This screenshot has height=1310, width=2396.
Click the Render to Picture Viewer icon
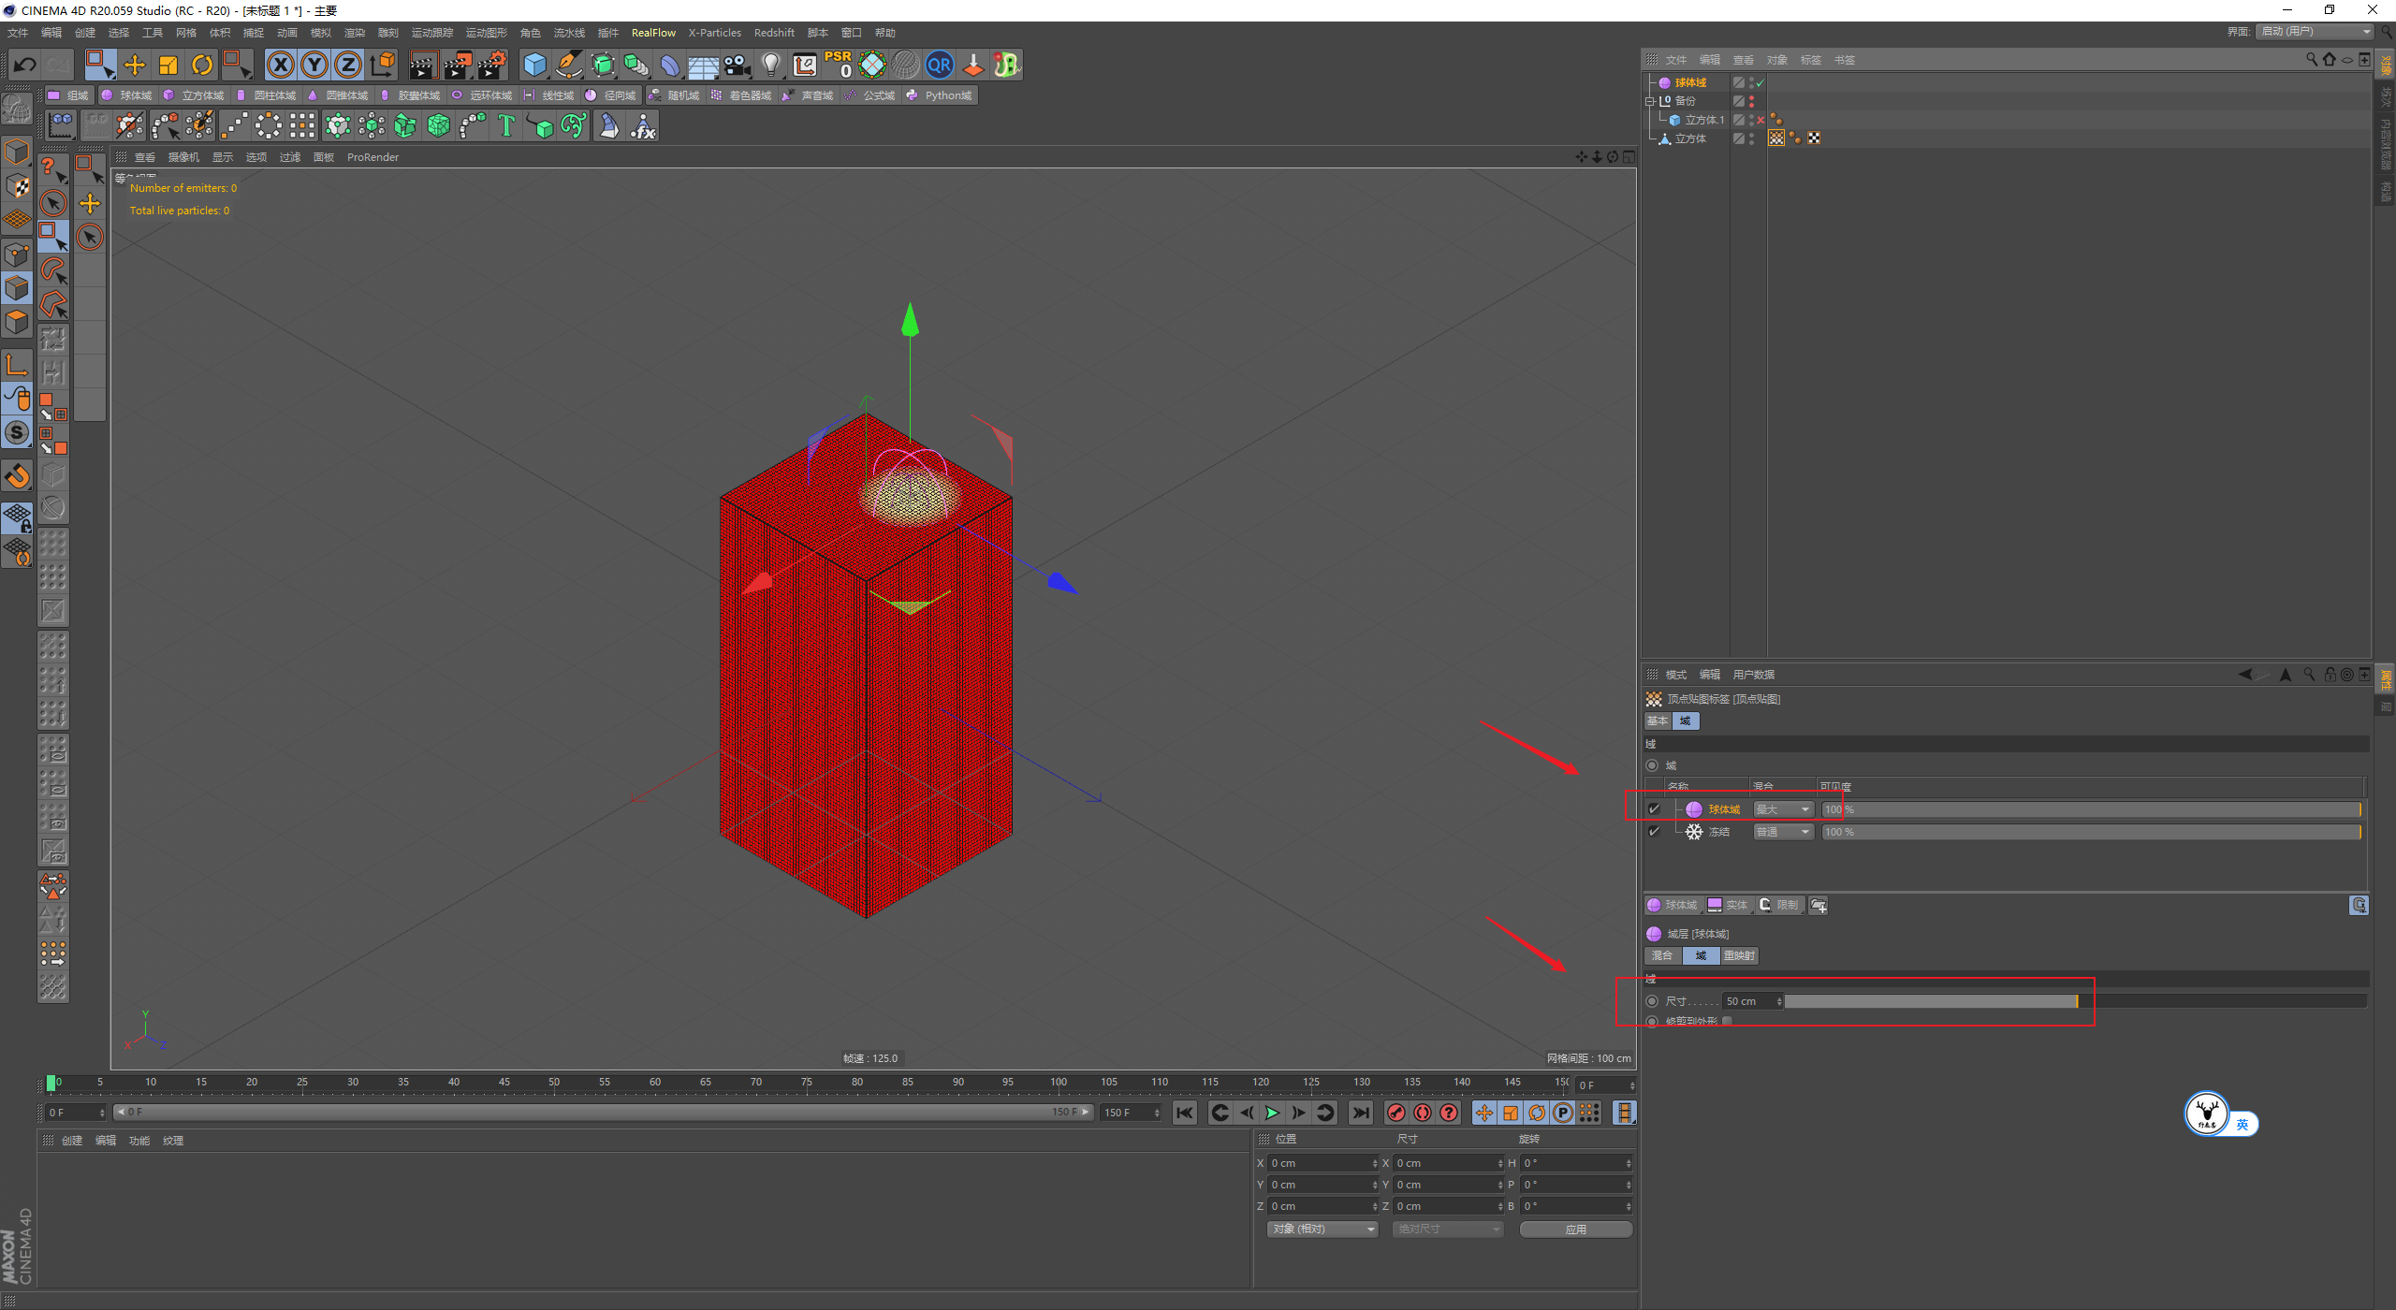(457, 65)
